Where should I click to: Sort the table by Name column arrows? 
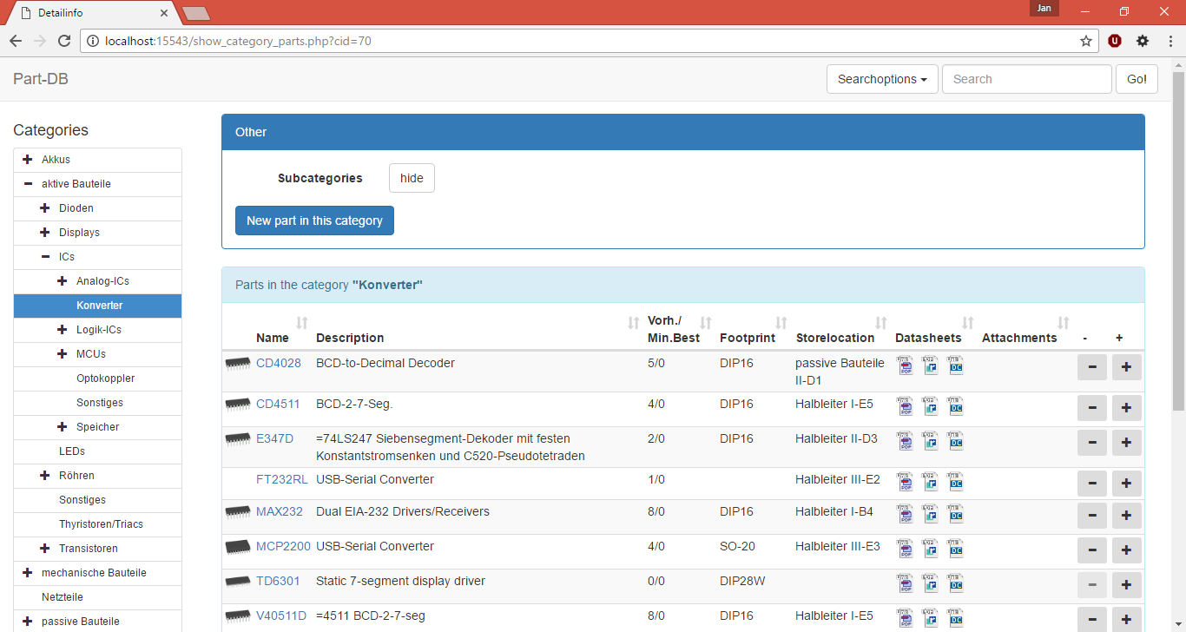tap(301, 323)
